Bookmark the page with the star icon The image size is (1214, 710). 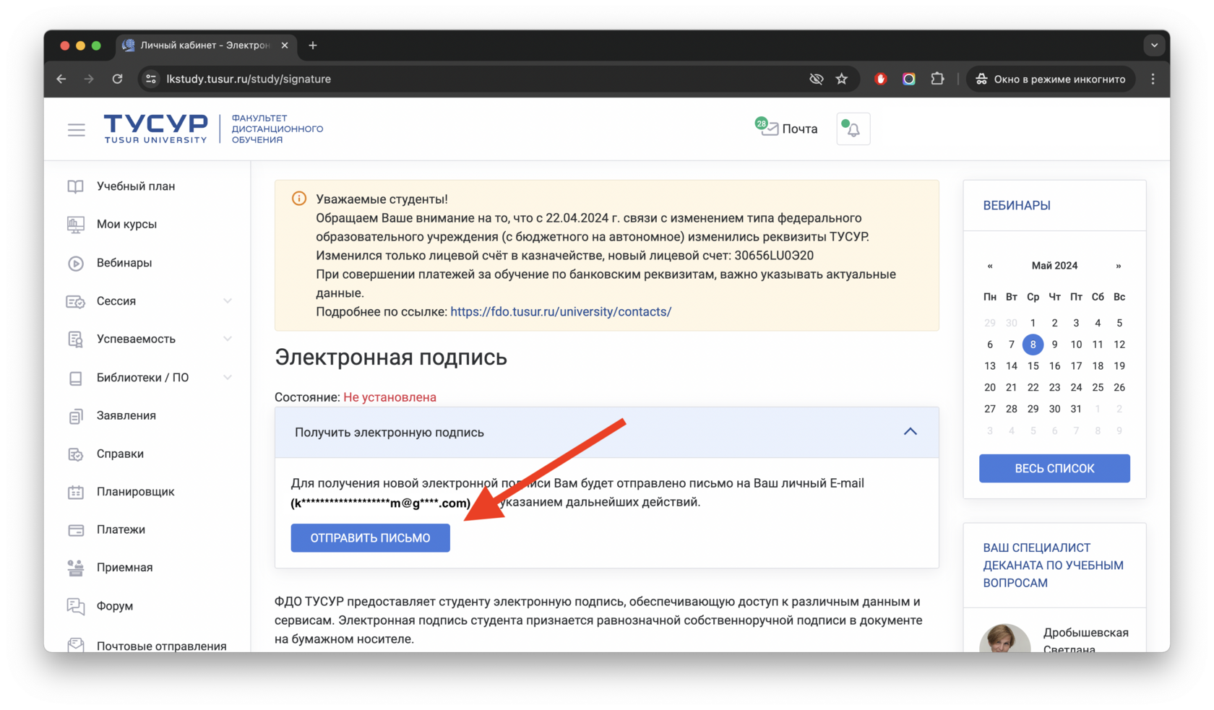coord(842,79)
